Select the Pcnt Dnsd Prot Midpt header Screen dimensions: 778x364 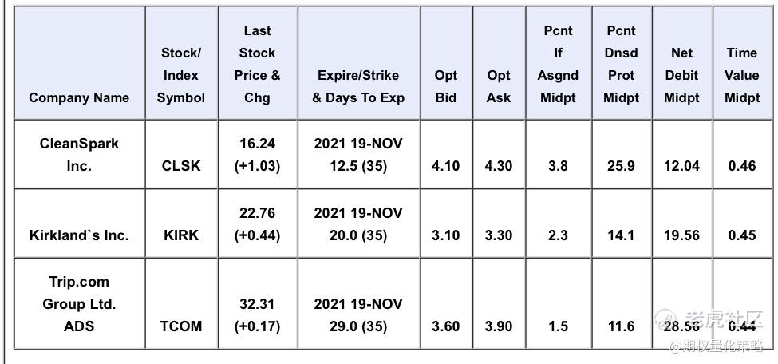coord(622,64)
